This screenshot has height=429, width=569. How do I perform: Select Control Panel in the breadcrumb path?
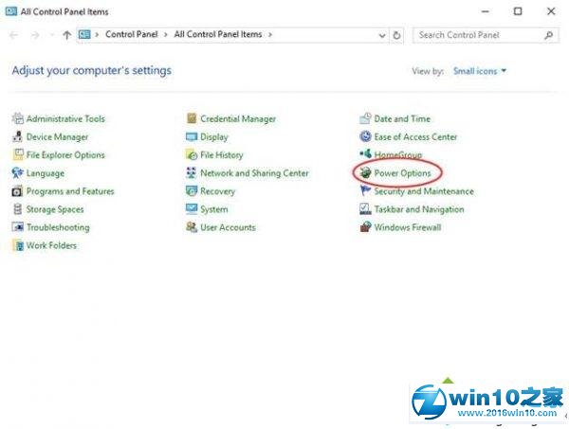pyautogui.click(x=132, y=35)
